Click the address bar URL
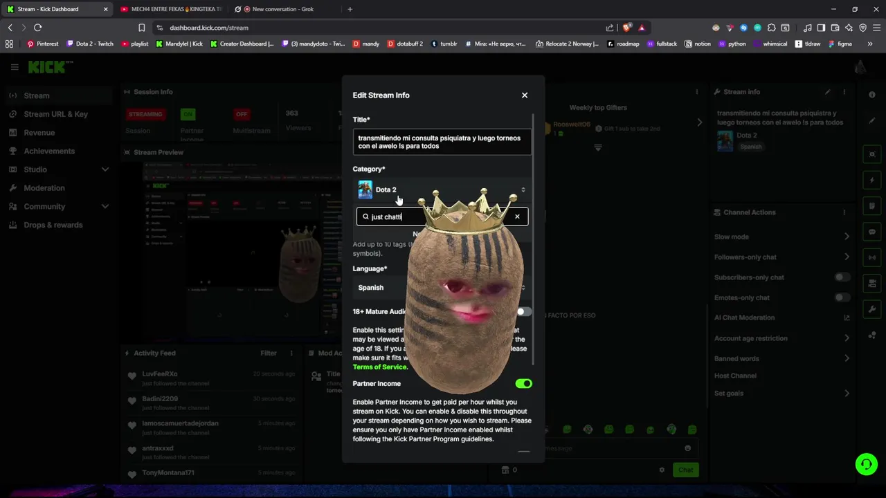The image size is (886, 498). tap(209, 28)
